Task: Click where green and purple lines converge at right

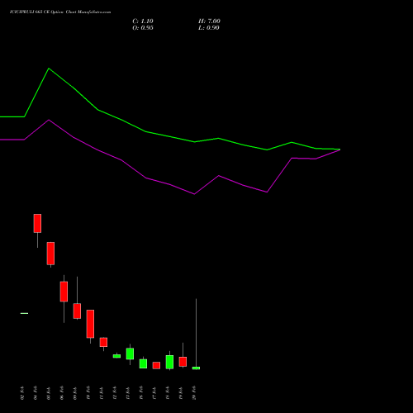Action: (339, 150)
